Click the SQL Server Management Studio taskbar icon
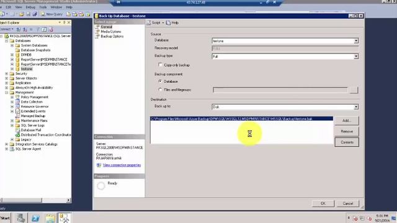 pyautogui.click(x=65, y=217)
